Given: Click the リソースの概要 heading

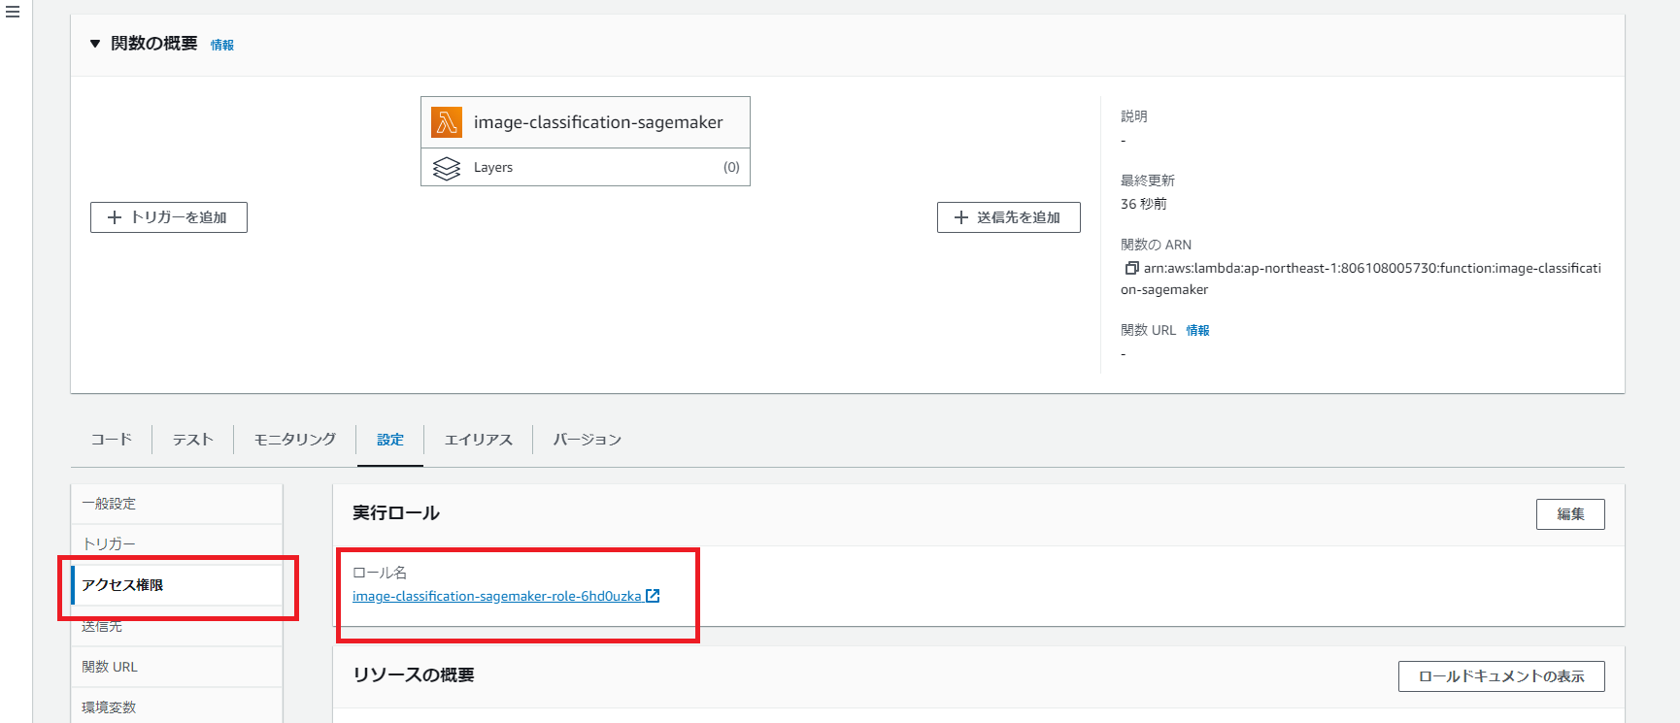Looking at the screenshot, I should point(414,674).
